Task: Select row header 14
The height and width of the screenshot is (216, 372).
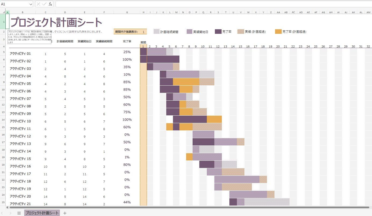Action: [x=3, y=119]
